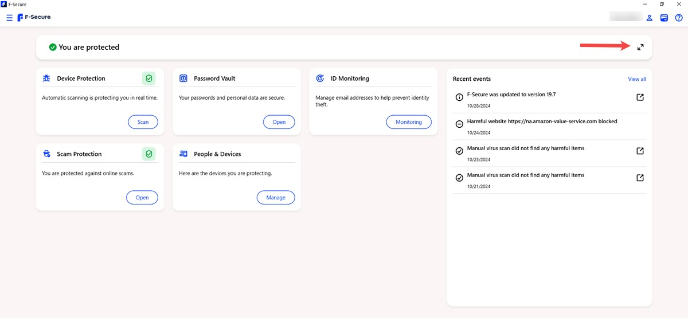The image size is (688, 318).
Task: Click the Device Protection bug icon
Action: click(x=47, y=78)
